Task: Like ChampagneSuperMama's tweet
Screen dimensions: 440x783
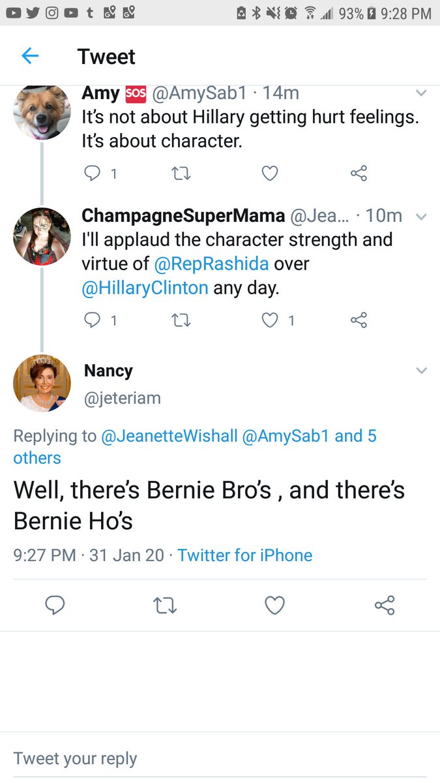Action: 269,320
